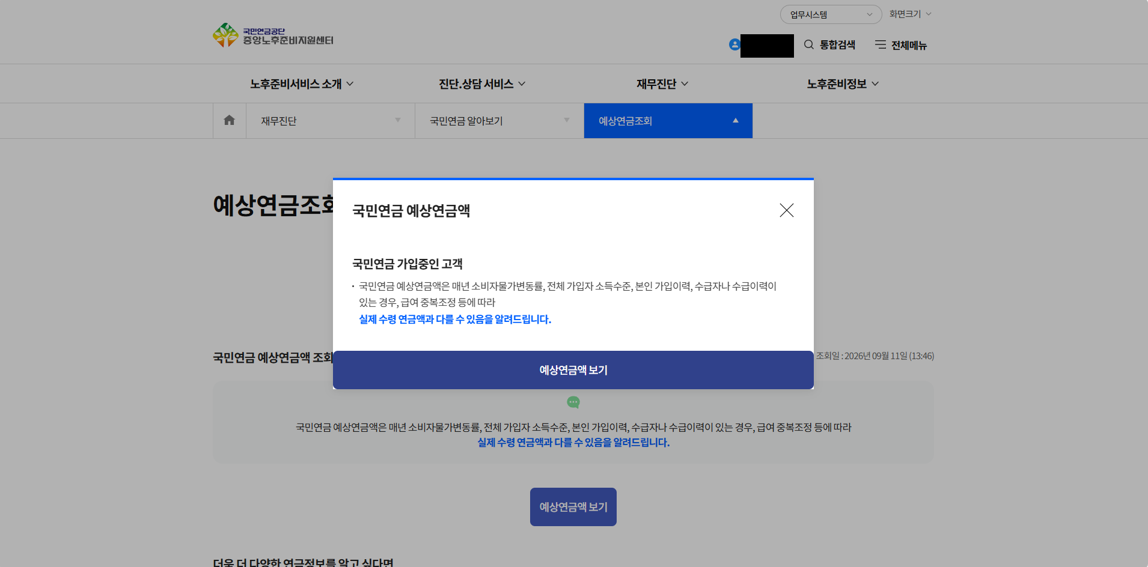
Task: Open the 재무진단 top navigation menu
Action: click(662, 84)
